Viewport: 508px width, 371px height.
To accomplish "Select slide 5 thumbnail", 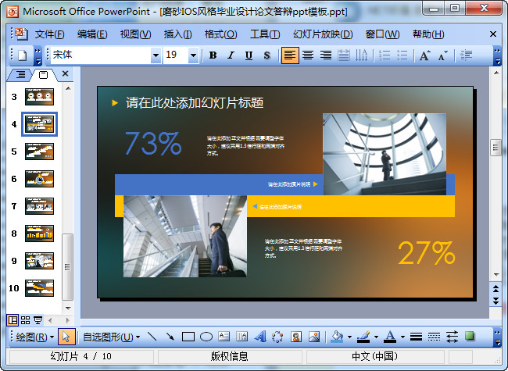I will click(x=39, y=152).
